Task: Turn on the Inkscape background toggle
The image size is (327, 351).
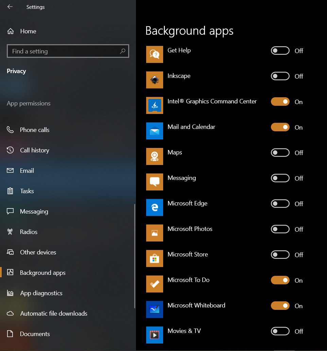Action: [280, 76]
